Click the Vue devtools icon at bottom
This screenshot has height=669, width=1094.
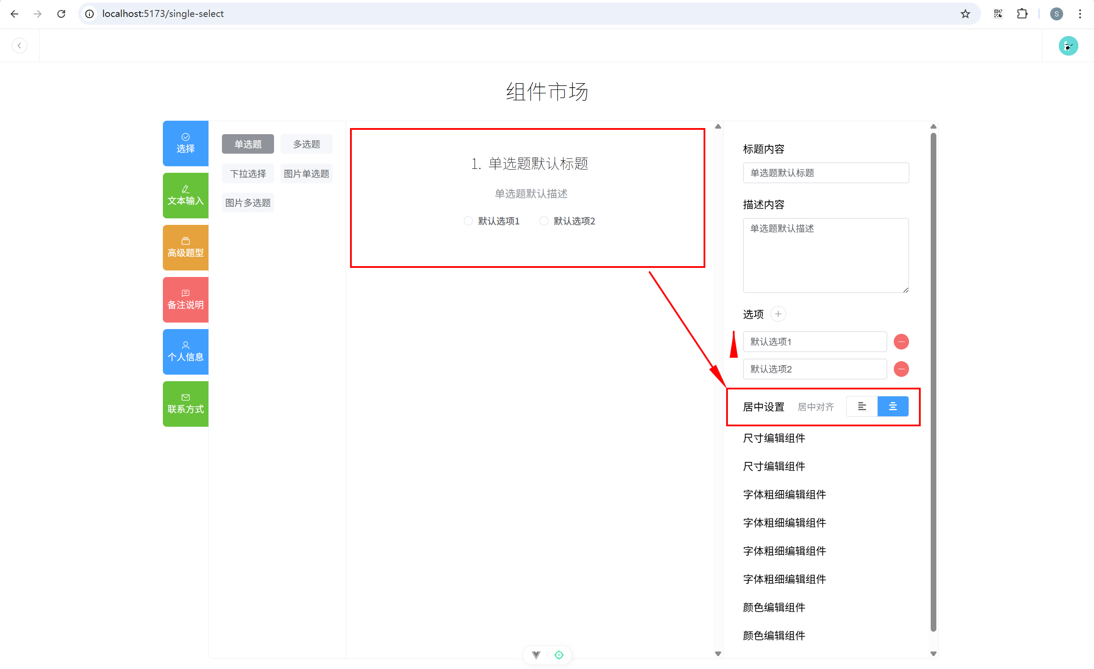pyautogui.click(x=536, y=654)
